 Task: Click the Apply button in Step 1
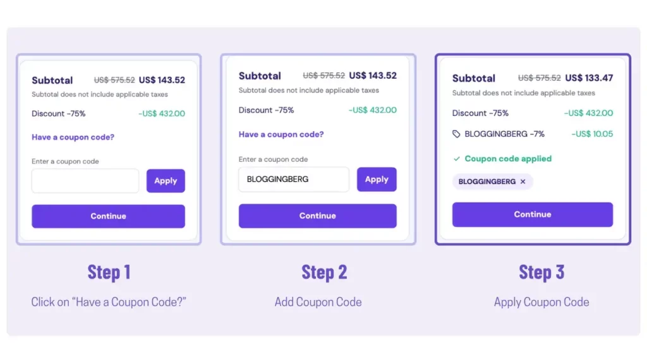165,181
